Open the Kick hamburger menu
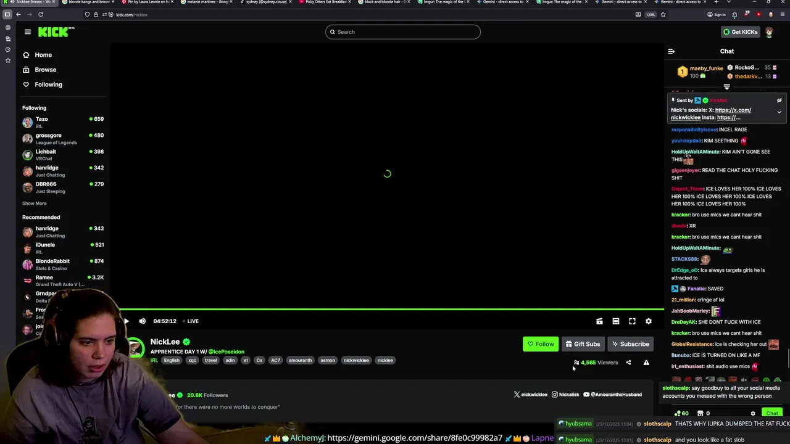This screenshot has height=444, width=790. tap(28, 32)
